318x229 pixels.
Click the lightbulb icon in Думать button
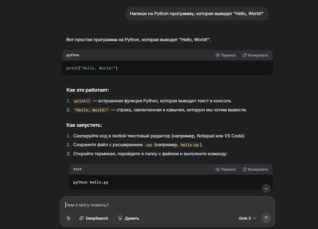point(120,218)
